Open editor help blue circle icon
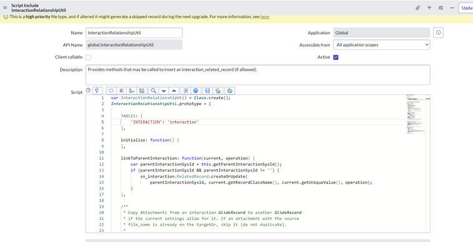This screenshot has width=473, height=242. [x=196, y=91]
